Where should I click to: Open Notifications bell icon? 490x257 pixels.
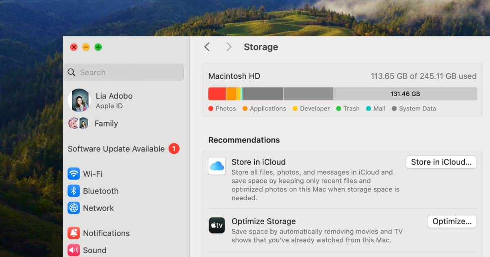[74, 233]
